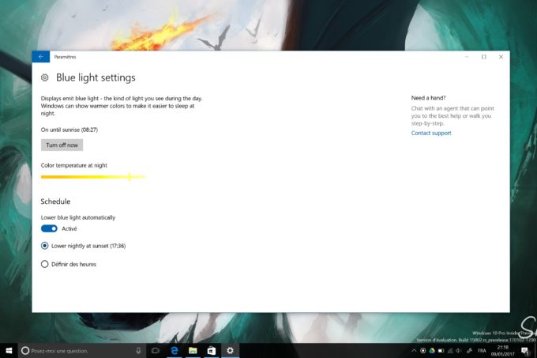Click the round record tray icon
The image size is (537, 358).
click(423, 350)
